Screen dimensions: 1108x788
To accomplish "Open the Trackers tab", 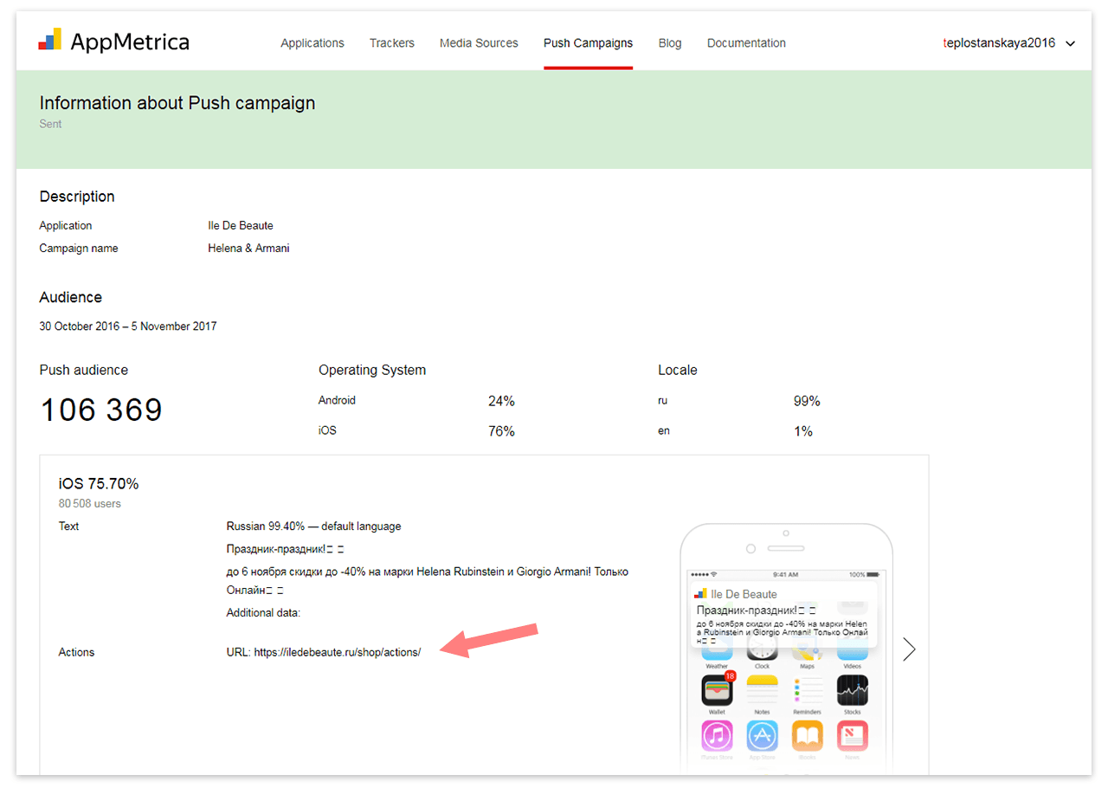I will point(392,43).
